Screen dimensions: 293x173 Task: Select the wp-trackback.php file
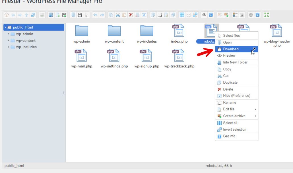[x=179, y=59]
